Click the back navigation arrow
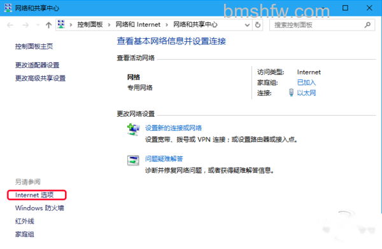The width and height of the screenshot is (382, 249). pyautogui.click(x=10, y=25)
